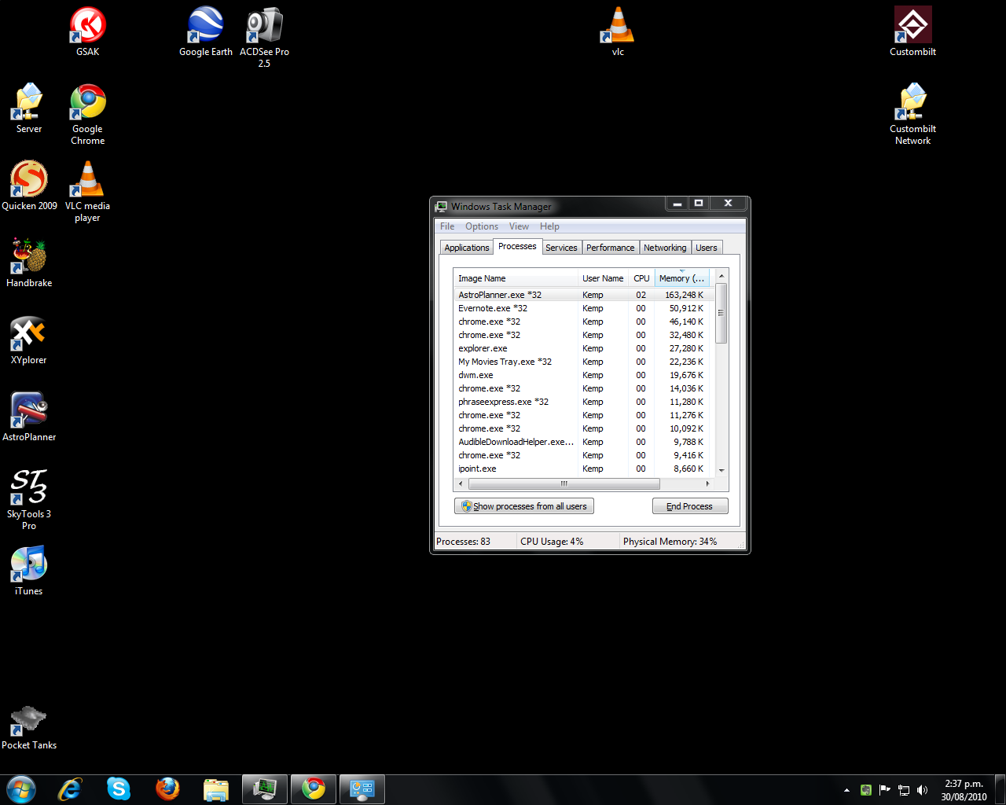Sort processes by the CPU column header
This screenshot has width=1006, height=805.
641,278
